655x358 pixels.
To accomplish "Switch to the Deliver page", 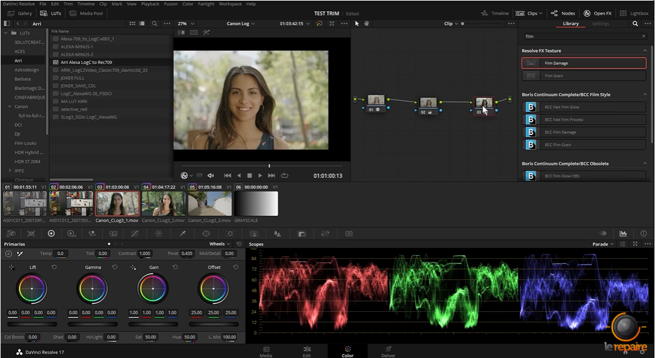I will (388, 351).
